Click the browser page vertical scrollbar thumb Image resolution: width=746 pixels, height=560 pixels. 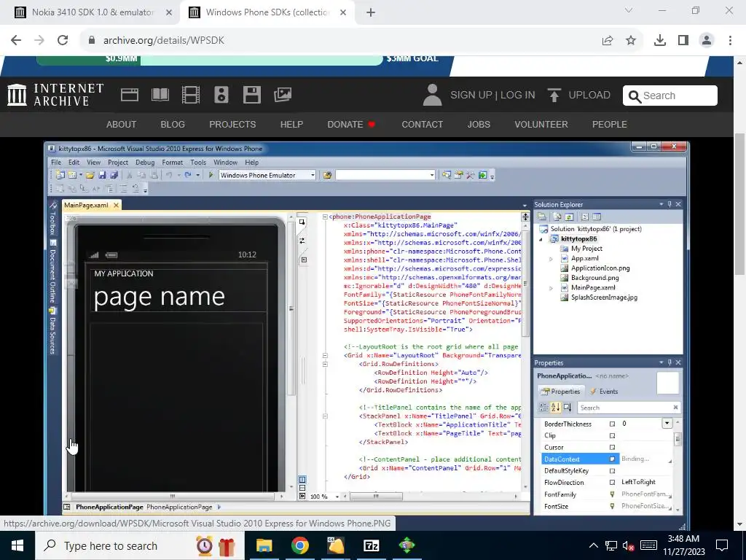click(x=740, y=205)
